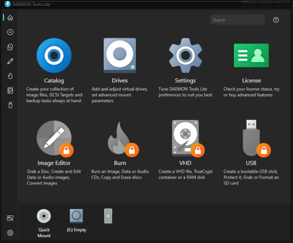Open the gear settings sidebar icon

coord(10,232)
